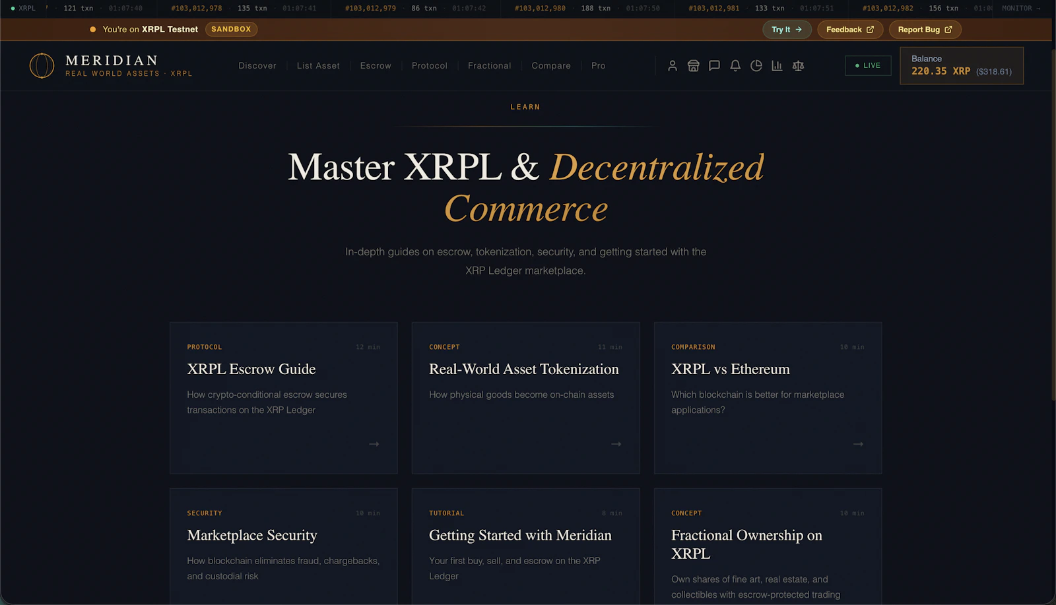1056x605 pixels.
Task: Click the MERIDIAN brand name
Action: (112, 61)
